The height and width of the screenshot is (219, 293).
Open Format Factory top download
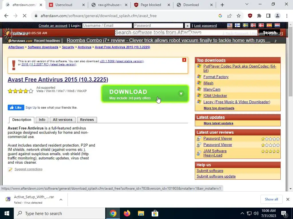coord(216,77)
